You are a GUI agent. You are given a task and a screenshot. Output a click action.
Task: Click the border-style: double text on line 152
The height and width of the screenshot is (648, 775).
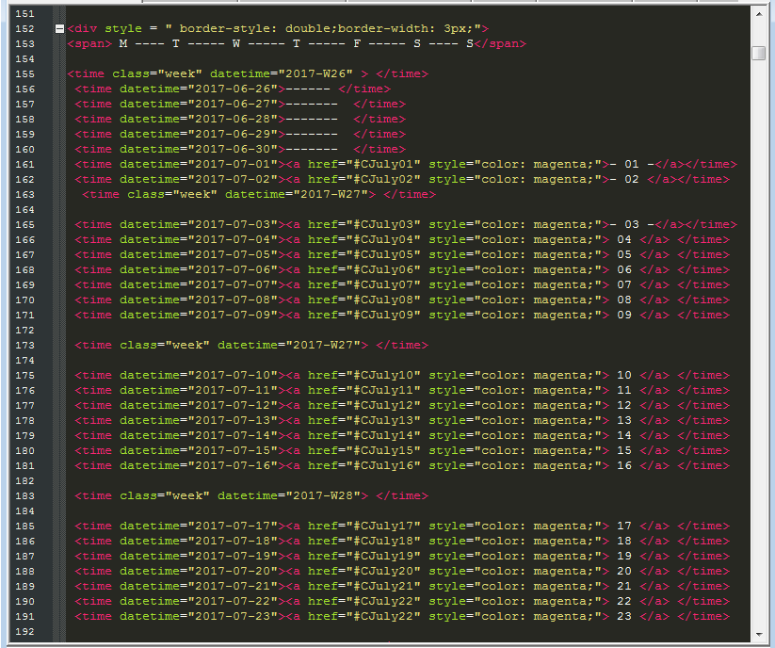coord(257,28)
